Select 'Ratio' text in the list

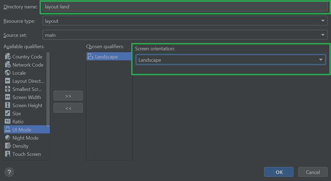click(18, 122)
